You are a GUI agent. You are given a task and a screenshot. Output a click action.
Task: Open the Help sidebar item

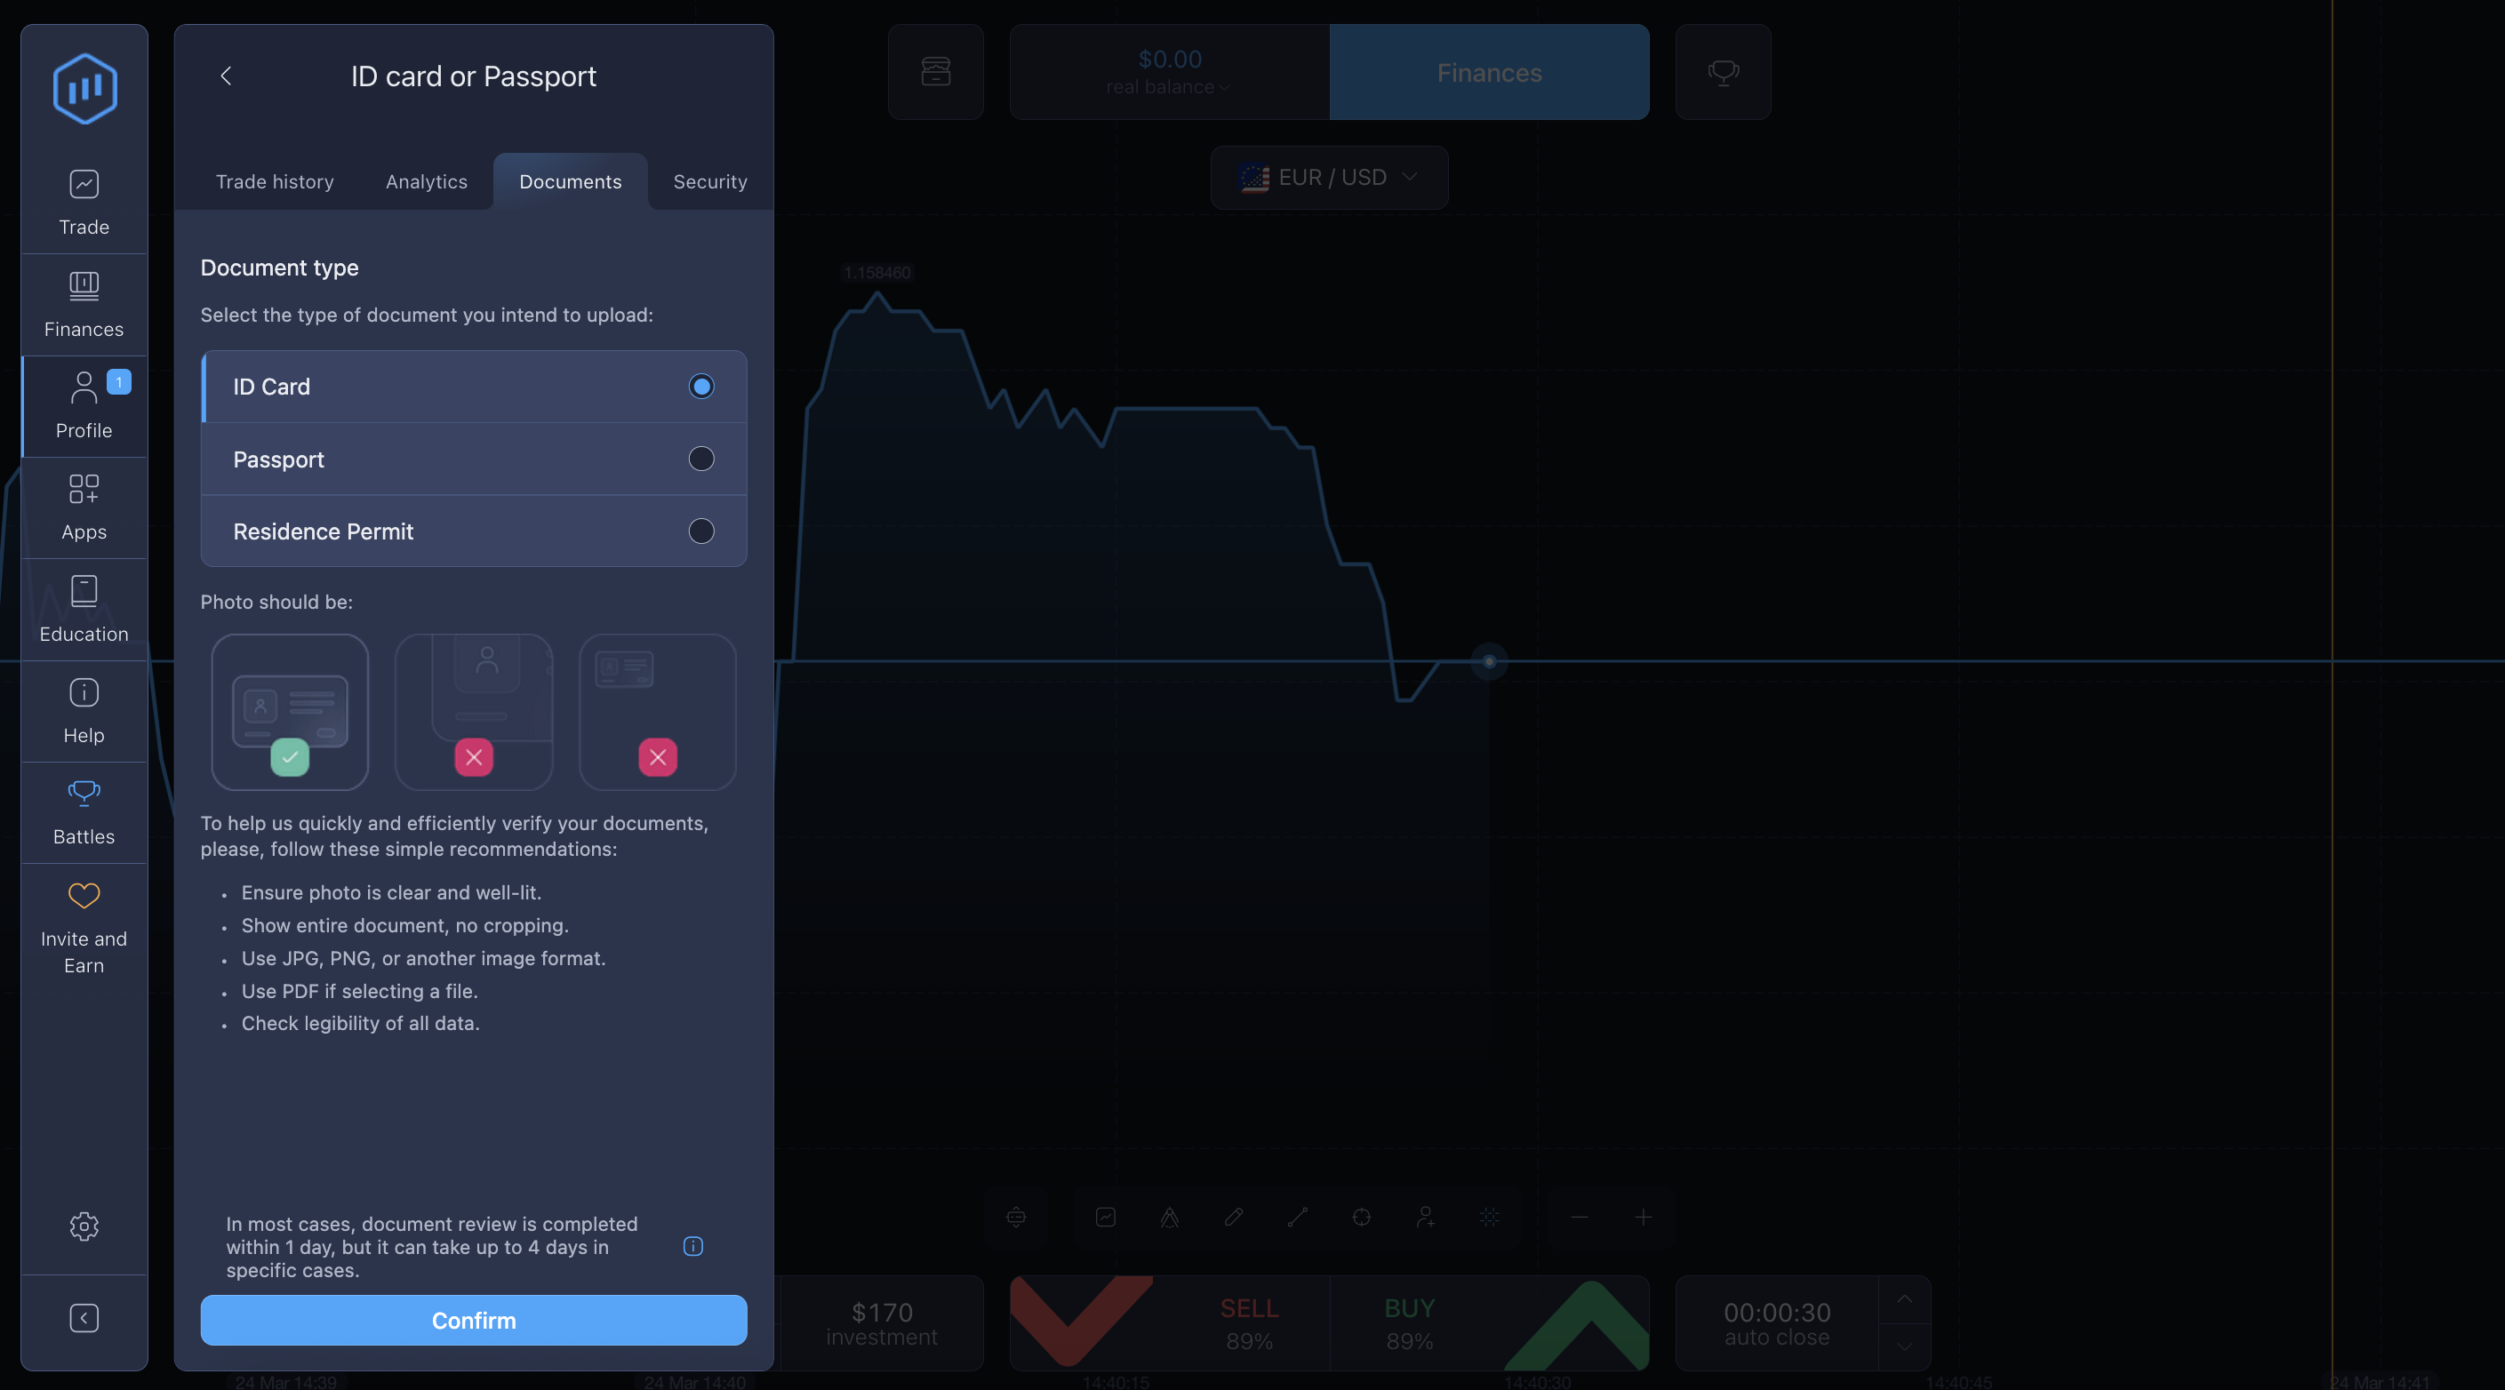(84, 712)
